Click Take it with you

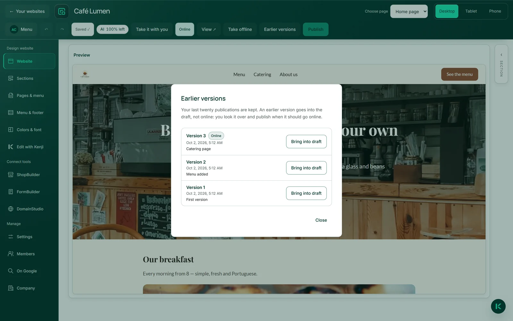click(152, 29)
